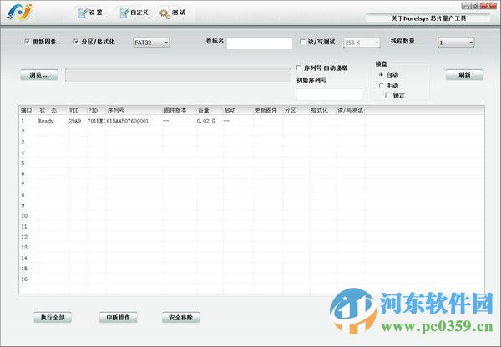Click the 执行全部 execute all button
Screen dimensions: 501x347
pyautogui.click(x=53, y=318)
